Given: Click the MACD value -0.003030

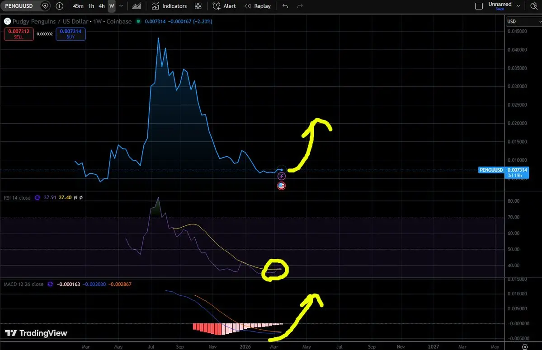Looking at the screenshot, I should [94, 285].
